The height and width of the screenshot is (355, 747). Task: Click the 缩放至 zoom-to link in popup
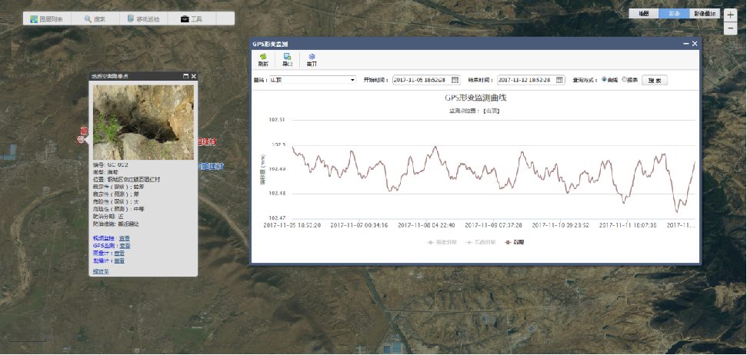pyautogui.click(x=101, y=272)
